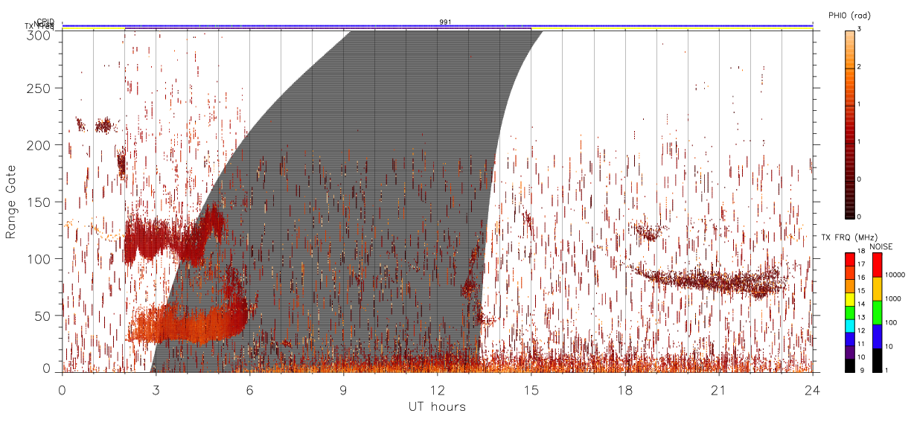Viewport: 914px width, 422px height.
Task: Click the '10000' label in NOISE legend
Action: pyautogui.click(x=895, y=275)
